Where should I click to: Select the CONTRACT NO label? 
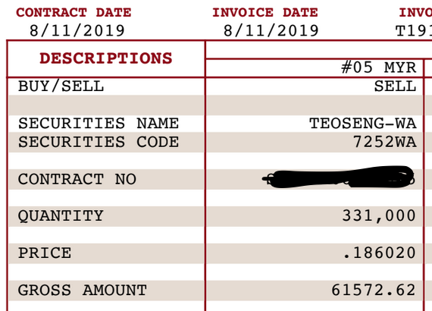point(77,179)
